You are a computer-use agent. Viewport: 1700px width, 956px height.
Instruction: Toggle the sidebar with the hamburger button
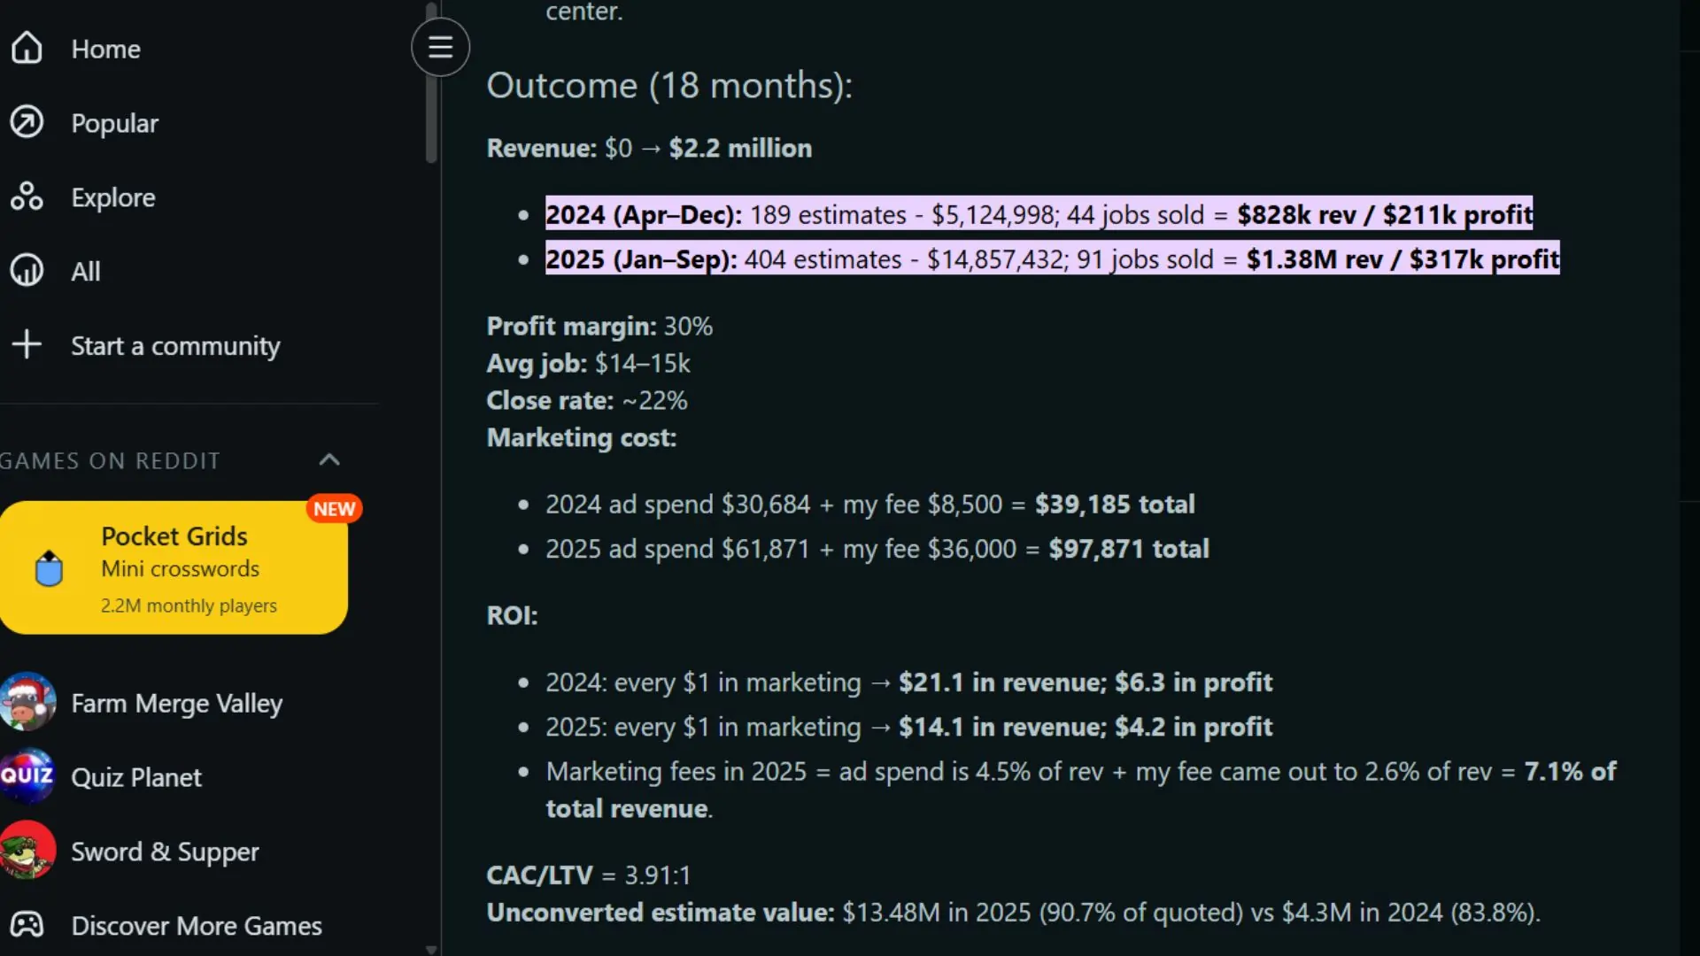(440, 46)
